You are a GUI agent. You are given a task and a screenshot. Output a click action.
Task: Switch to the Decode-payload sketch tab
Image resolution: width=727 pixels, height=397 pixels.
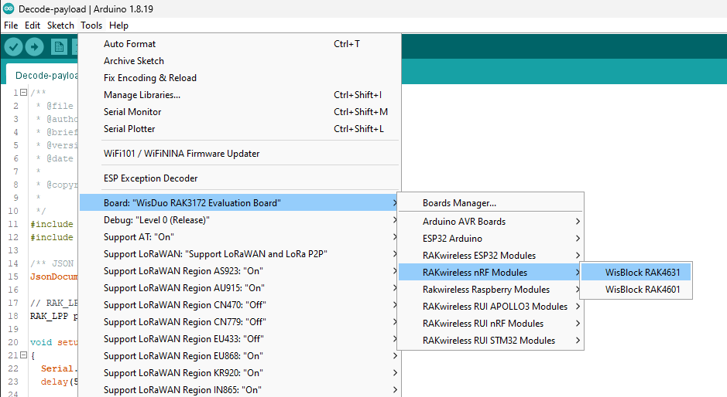(x=46, y=76)
